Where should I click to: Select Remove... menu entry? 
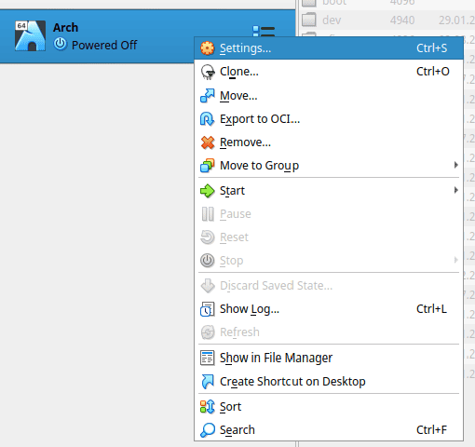329,142
